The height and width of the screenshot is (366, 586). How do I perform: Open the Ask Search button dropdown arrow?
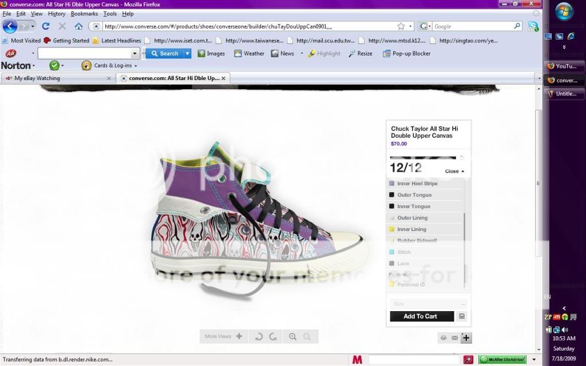point(188,53)
